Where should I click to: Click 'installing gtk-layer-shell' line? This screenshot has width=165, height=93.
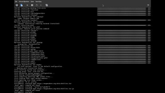29,51
